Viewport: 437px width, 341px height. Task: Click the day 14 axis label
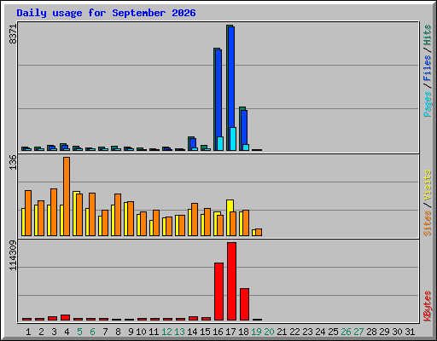coord(192,332)
